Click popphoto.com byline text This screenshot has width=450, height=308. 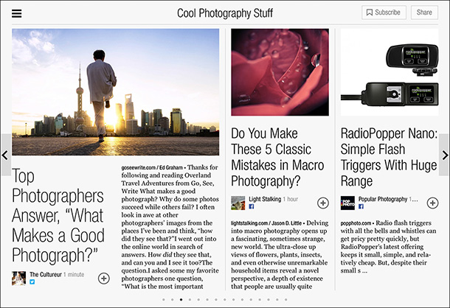point(356,223)
